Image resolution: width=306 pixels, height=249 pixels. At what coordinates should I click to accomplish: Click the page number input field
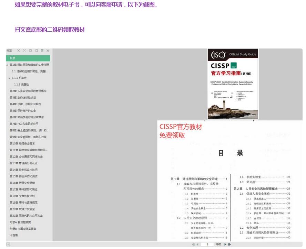point(207,244)
